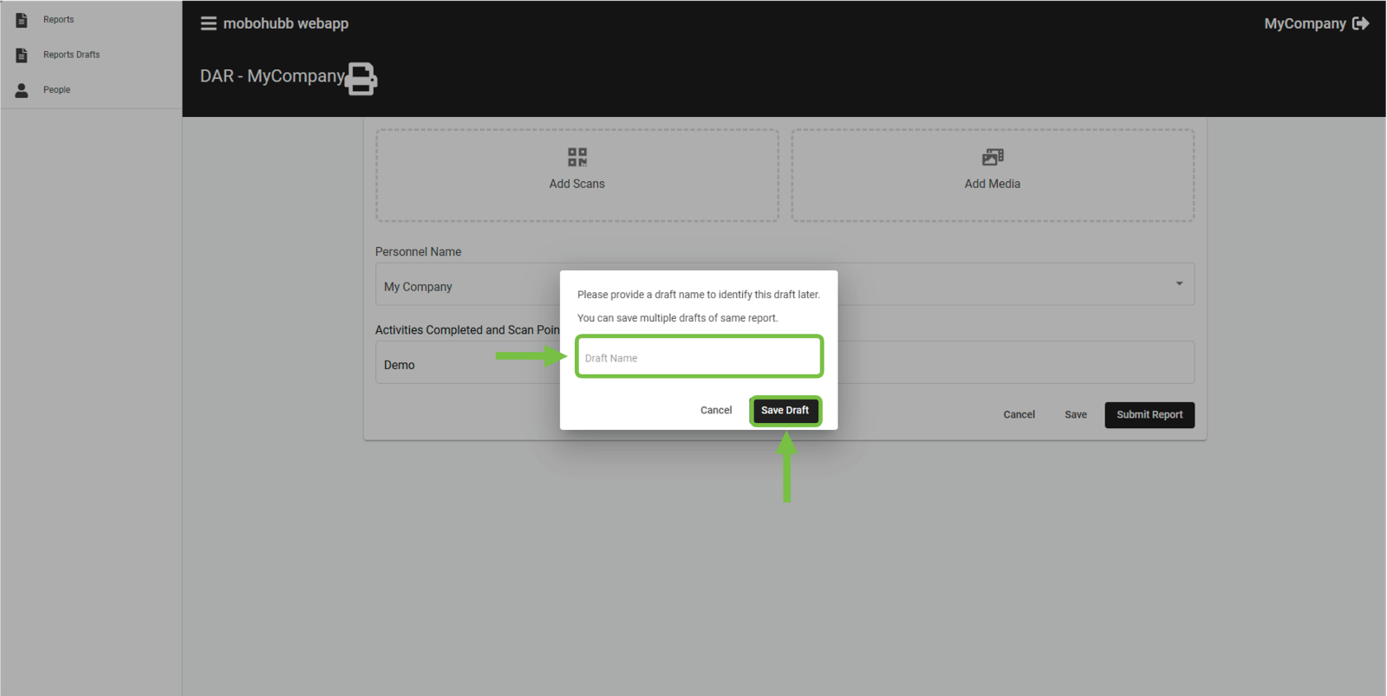The width and height of the screenshot is (1387, 696).
Task: Click the logout icon beside MyCompany
Action: click(1360, 23)
